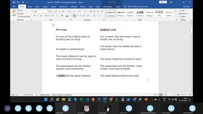Sort the selected paragraphs
The width and height of the screenshot is (203, 114).
tap(98, 11)
